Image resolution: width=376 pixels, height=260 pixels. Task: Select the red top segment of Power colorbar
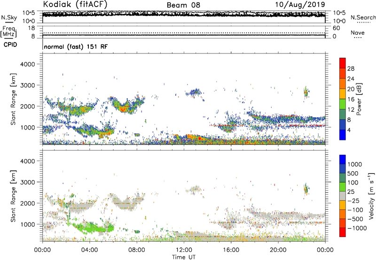click(x=343, y=63)
